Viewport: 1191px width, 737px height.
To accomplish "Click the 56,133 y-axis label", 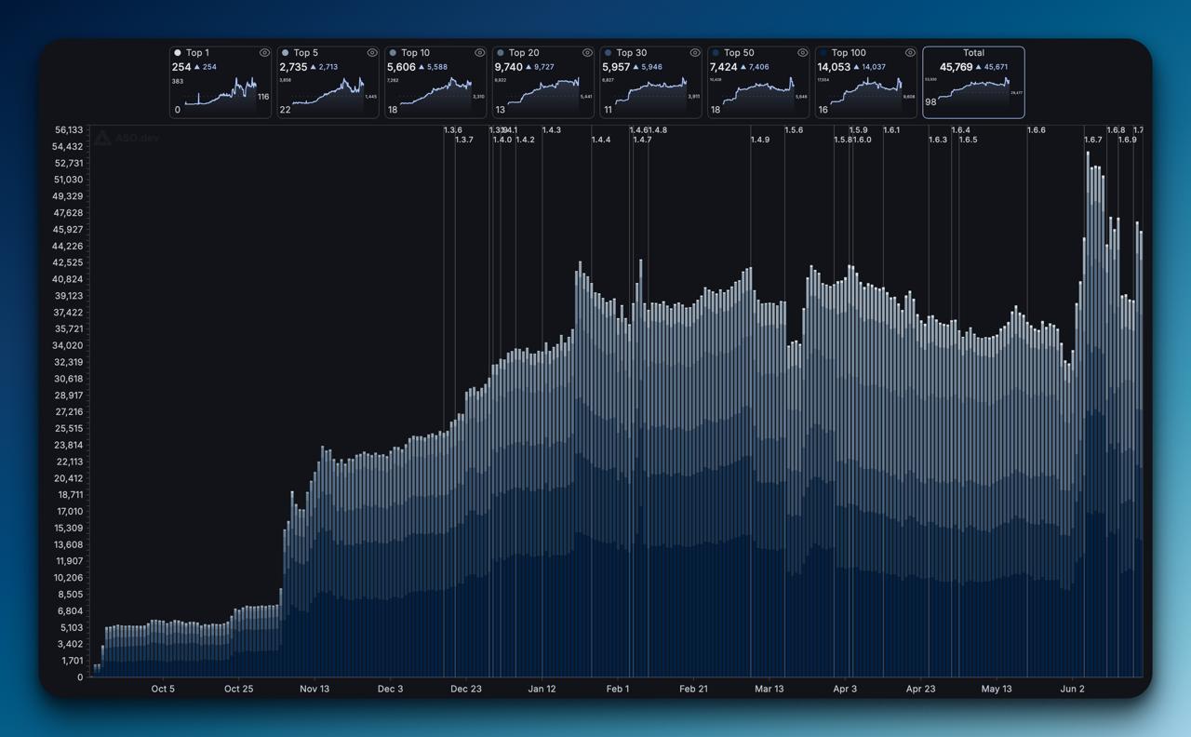I will click(69, 130).
